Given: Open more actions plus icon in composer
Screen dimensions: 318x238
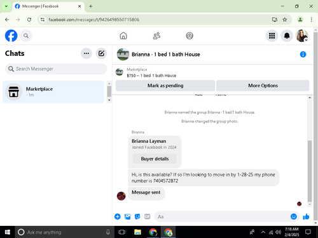Looking at the screenshot, I should point(118,216).
